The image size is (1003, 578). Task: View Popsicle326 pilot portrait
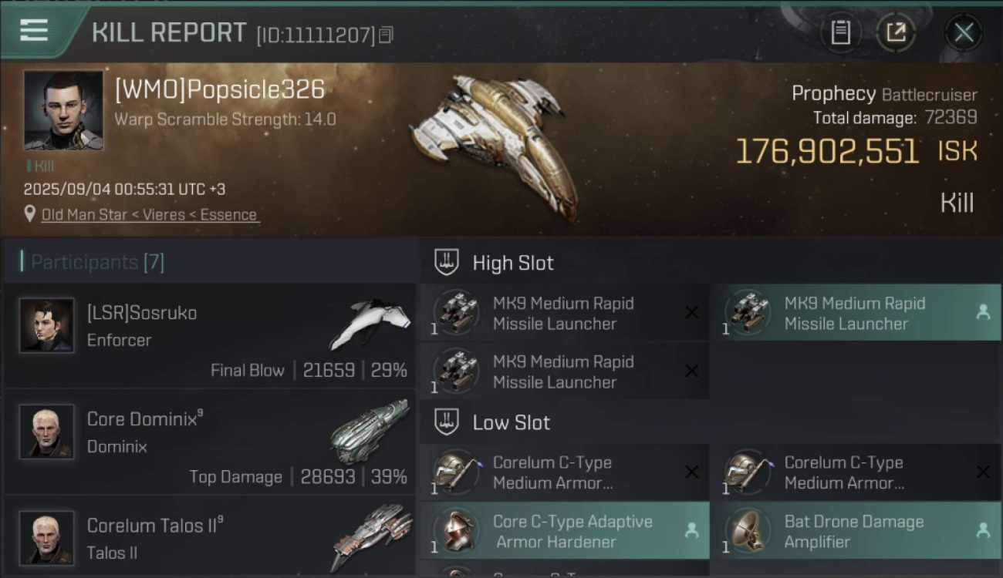click(62, 110)
